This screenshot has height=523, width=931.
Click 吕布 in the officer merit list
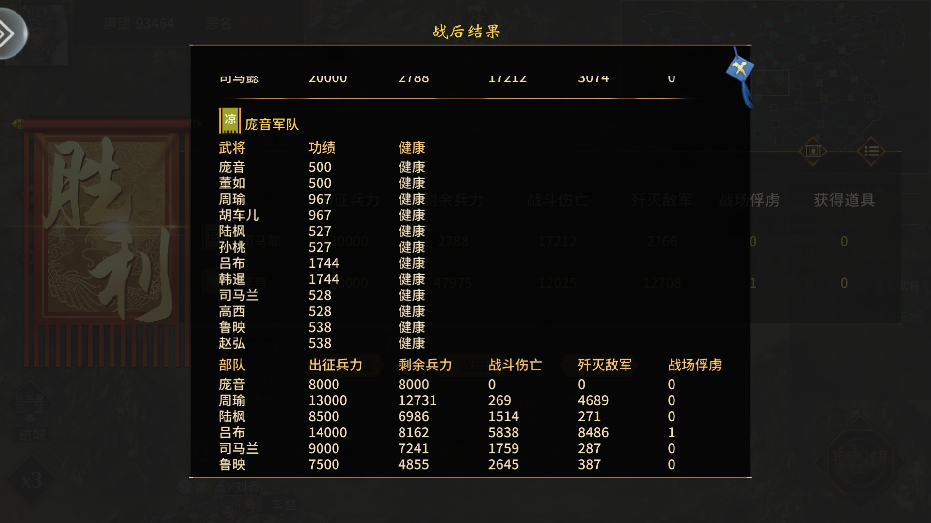point(232,263)
